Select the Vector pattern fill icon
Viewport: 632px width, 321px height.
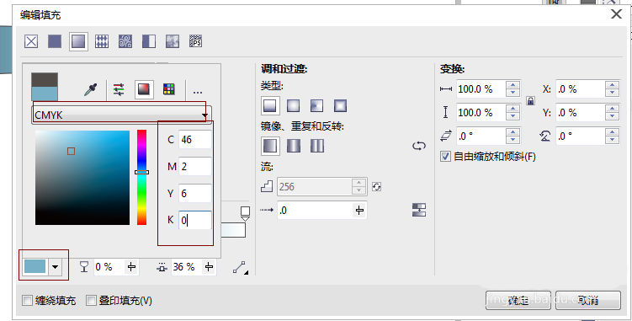click(x=102, y=41)
